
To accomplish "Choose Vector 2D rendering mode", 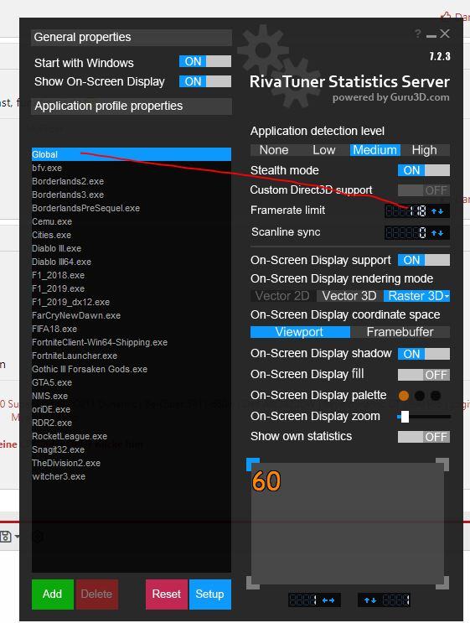I will pyautogui.click(x=282, y=296).
